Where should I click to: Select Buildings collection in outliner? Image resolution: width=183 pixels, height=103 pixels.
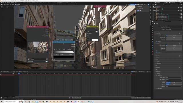[158, 10]
